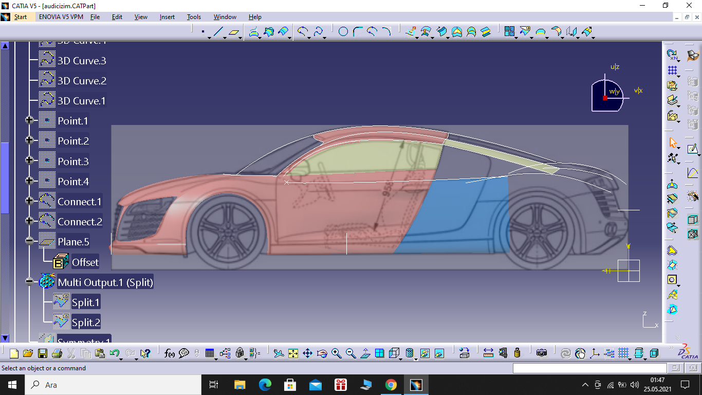Screen dimensions: 702x395
Task: Click tree scrollbar down arrow
Action: [x=5, y=338]
